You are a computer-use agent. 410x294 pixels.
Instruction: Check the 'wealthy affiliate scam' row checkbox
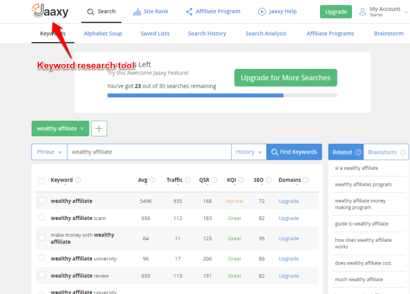[x=42, y=217]
